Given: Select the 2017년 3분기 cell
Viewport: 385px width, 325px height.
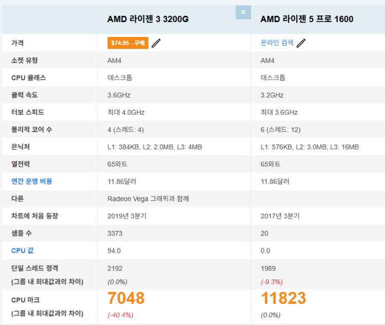Looking at the screenshot, I should pos(280,216).
